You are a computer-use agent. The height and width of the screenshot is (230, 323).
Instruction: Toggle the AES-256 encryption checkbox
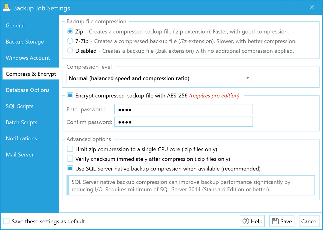click(x=70, y=96)
